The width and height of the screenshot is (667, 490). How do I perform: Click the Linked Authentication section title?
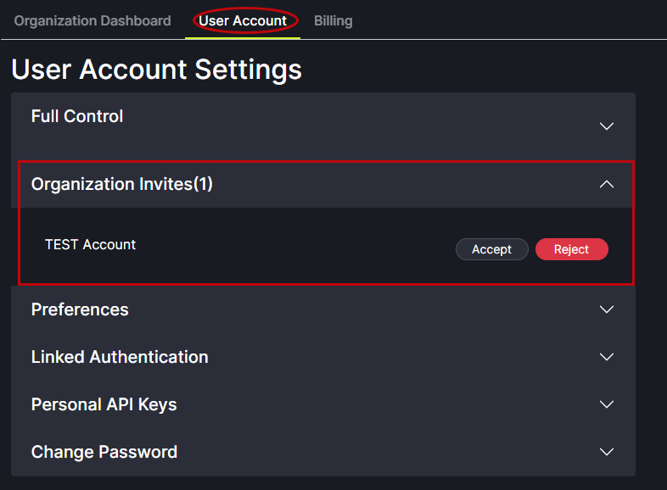120,357
